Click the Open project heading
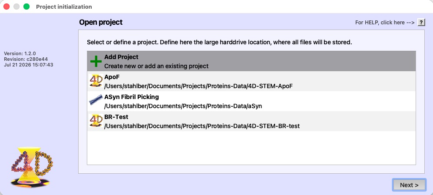 (101, 23)
